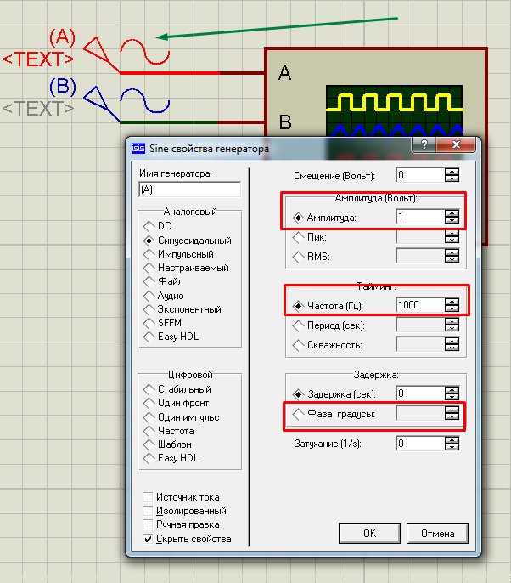511x583 pixels.
Task: Select the Амплитуда radio option
Action: coord(298,218)
